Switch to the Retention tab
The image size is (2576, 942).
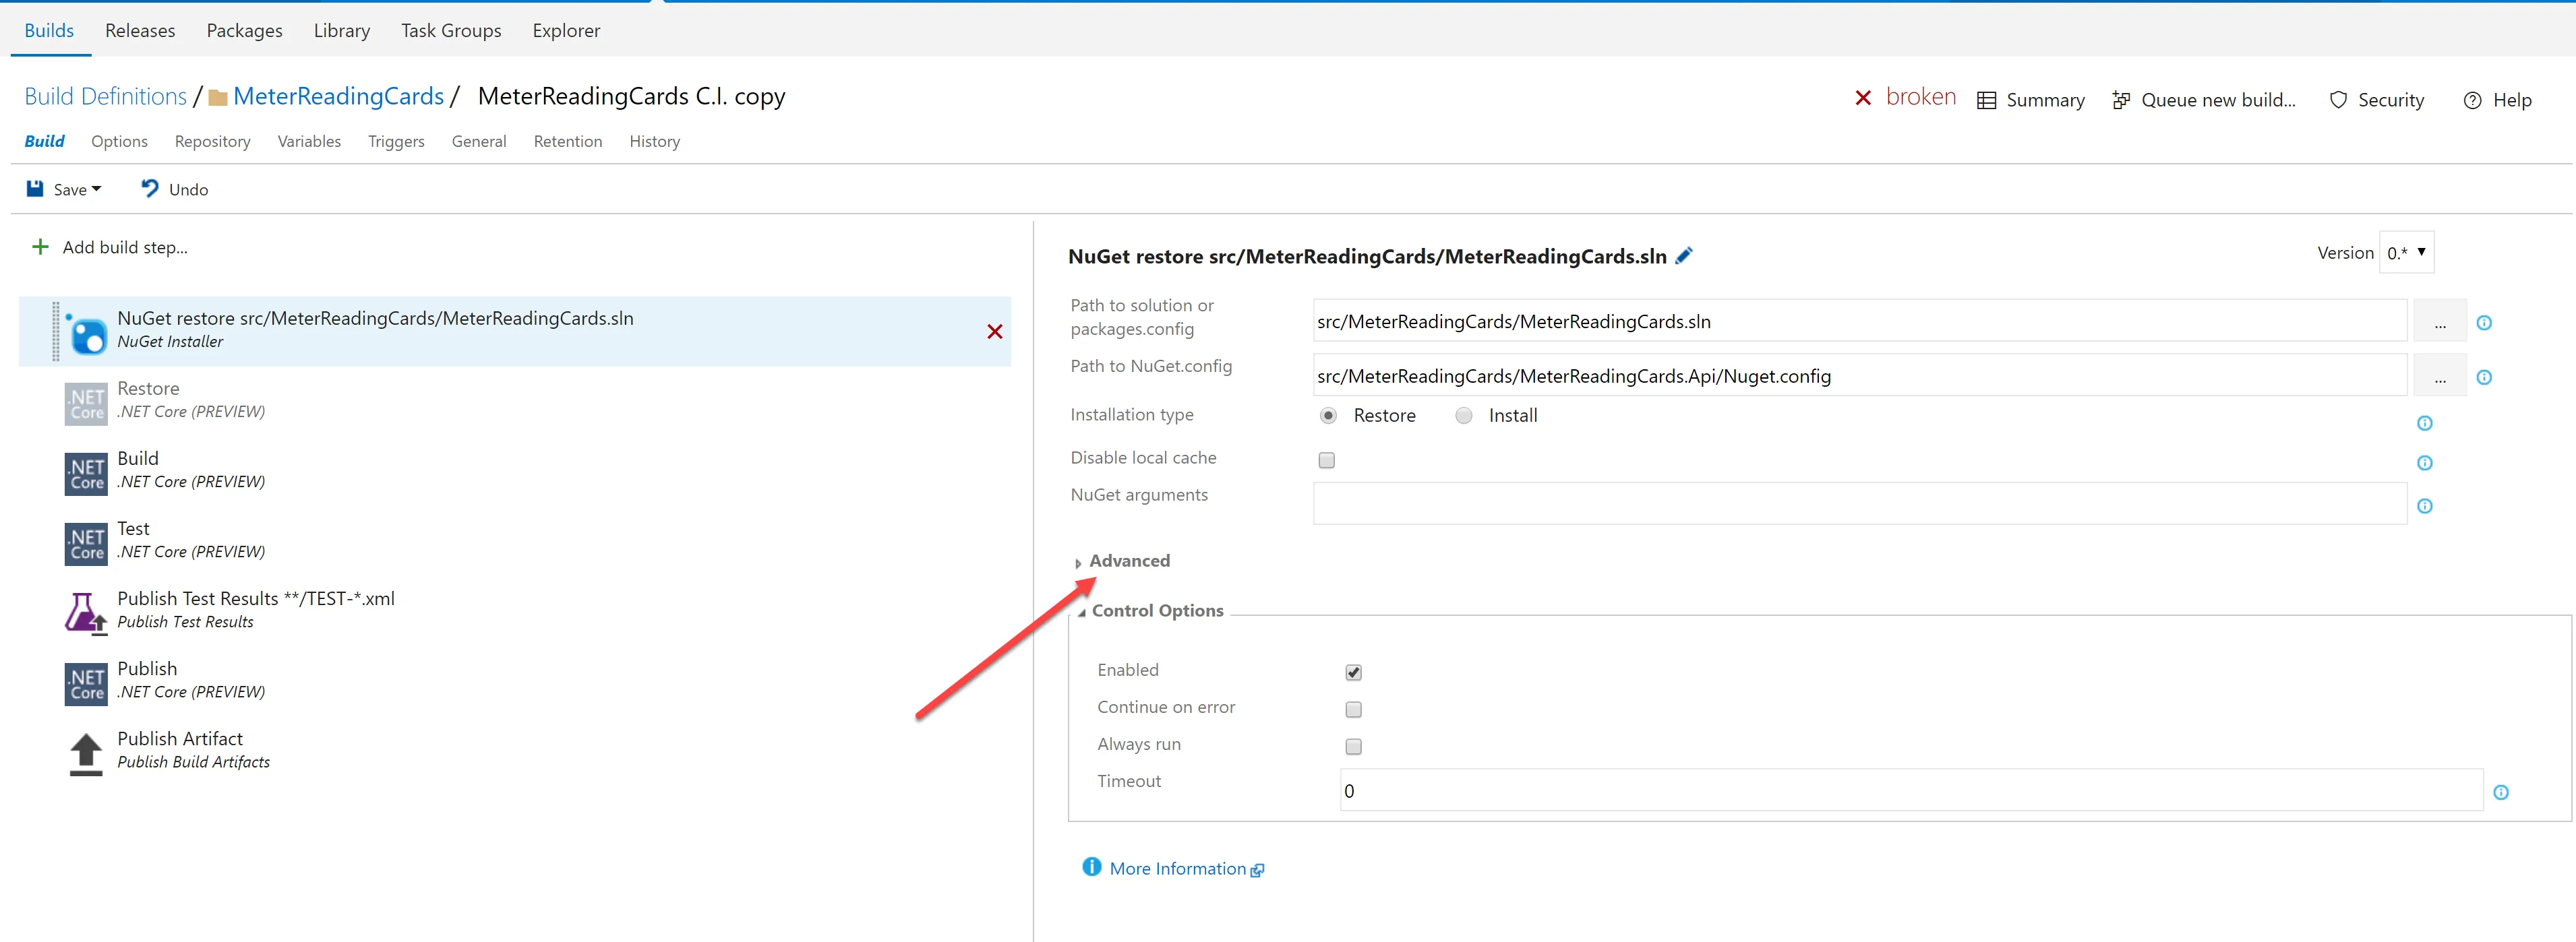[568, 141]
